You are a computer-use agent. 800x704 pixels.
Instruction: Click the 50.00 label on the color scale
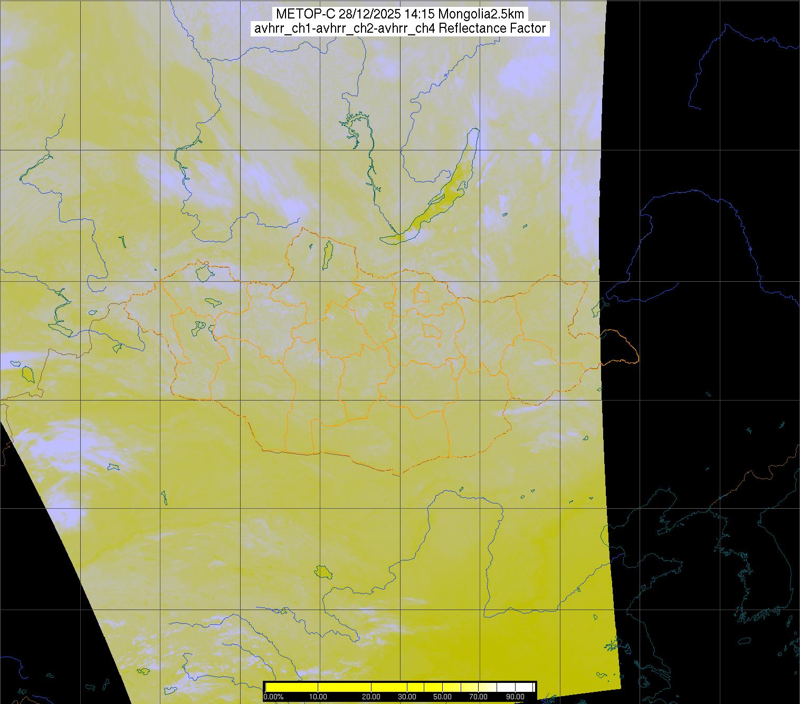click(442, 697)
